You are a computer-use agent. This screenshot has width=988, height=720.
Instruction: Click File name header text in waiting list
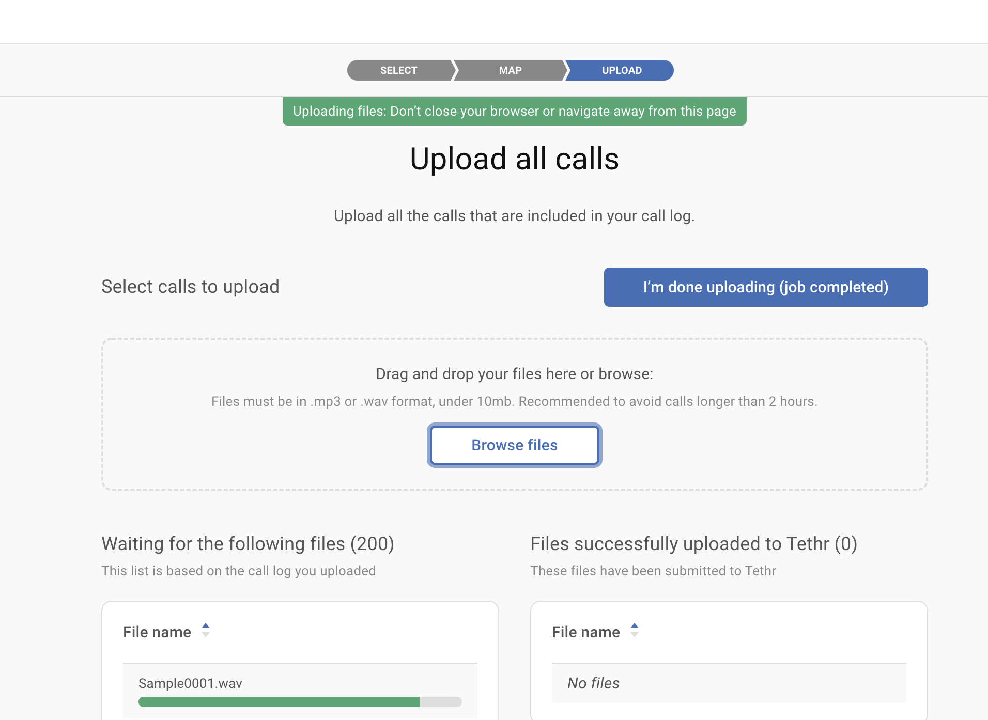click(157, 632)
